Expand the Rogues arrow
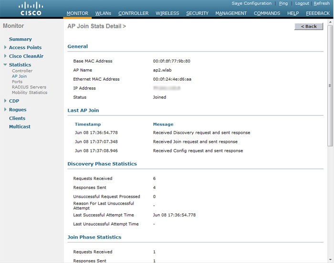This screenshot has width=334, height=263. pos(5,110)
